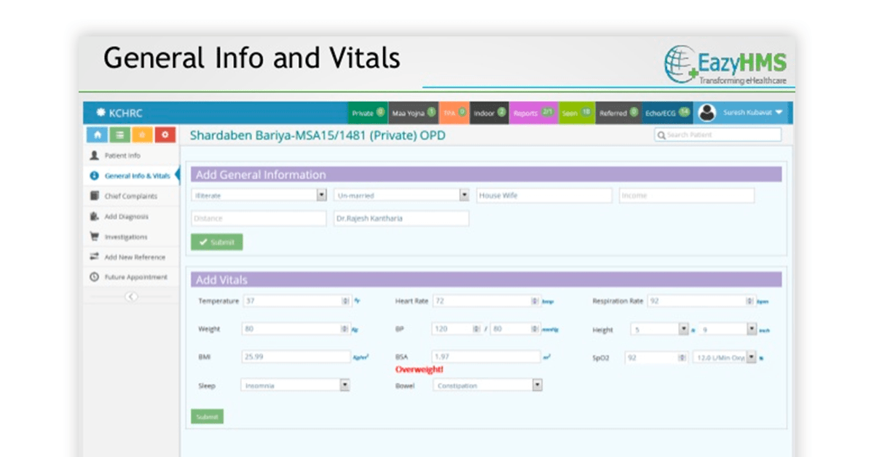Open Chief Complaints in the sidebar
The image size is (874, 457).
pos(131,196)
